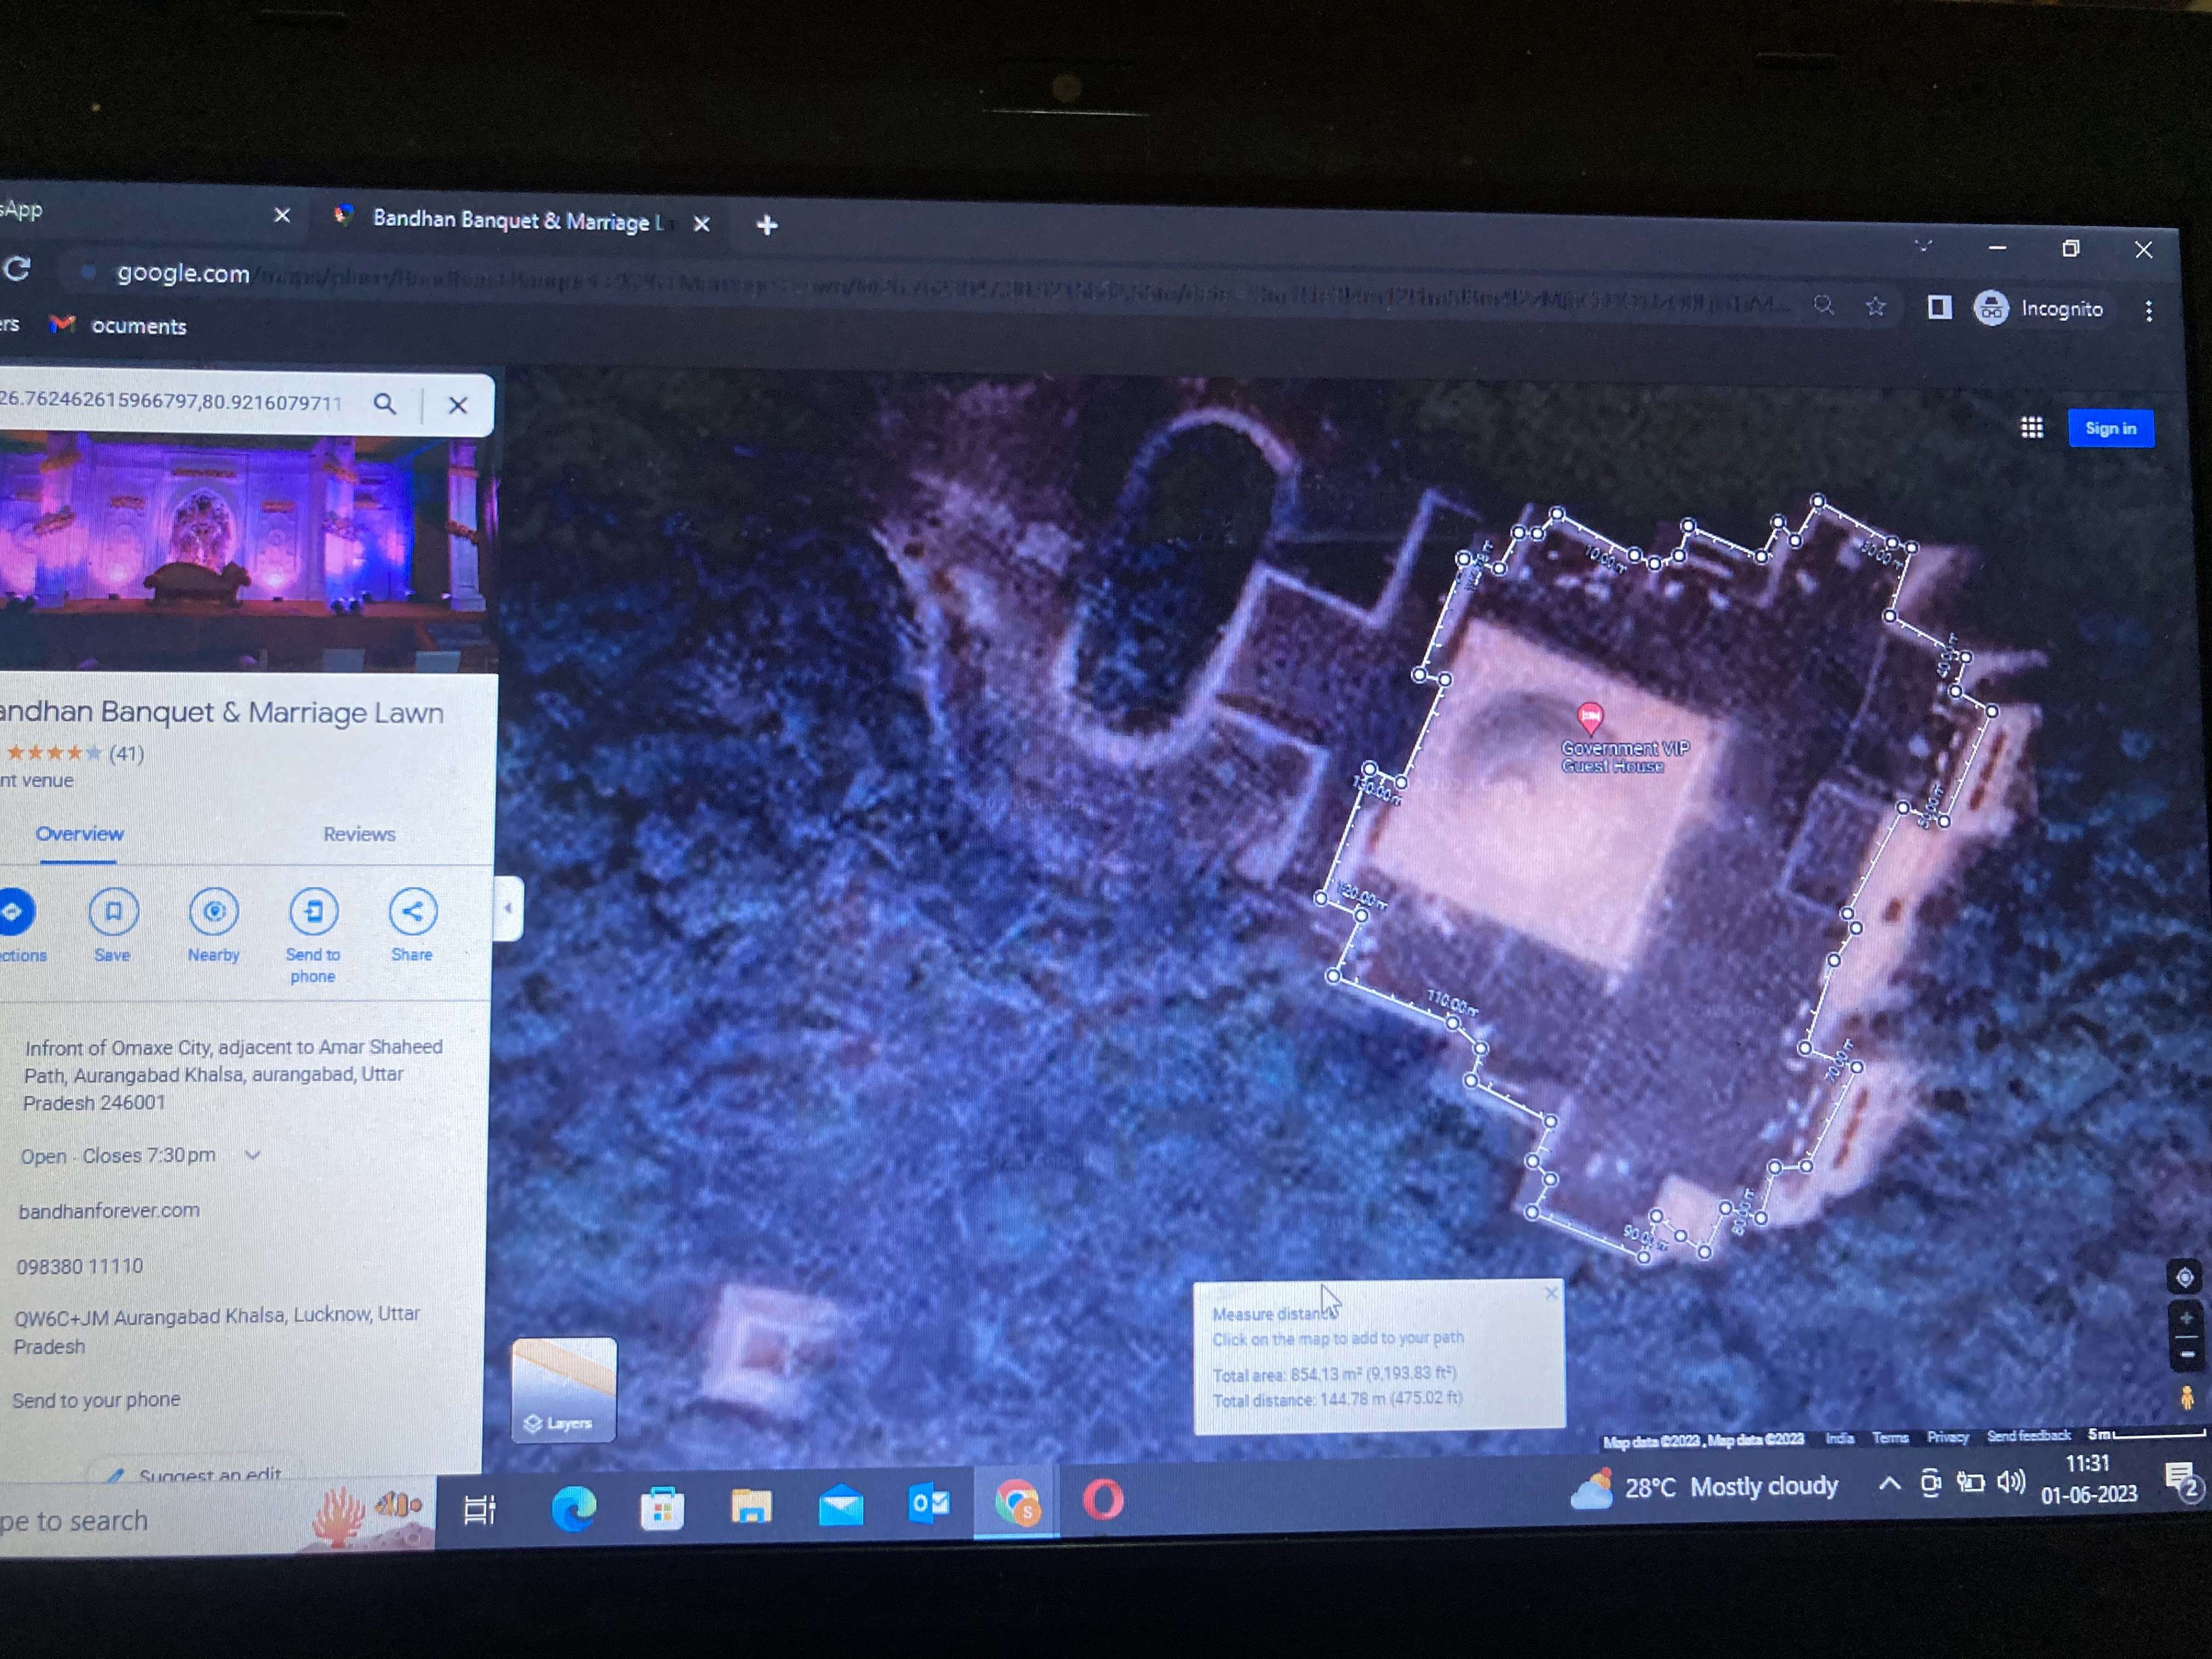The height and width of the screenshot is (1659, 2212).
Task: Click the Nearby icon
Action: (214, 911)
